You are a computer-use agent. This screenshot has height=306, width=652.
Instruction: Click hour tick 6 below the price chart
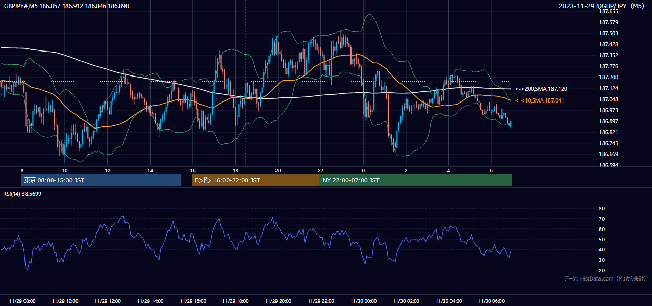(491, 170)
